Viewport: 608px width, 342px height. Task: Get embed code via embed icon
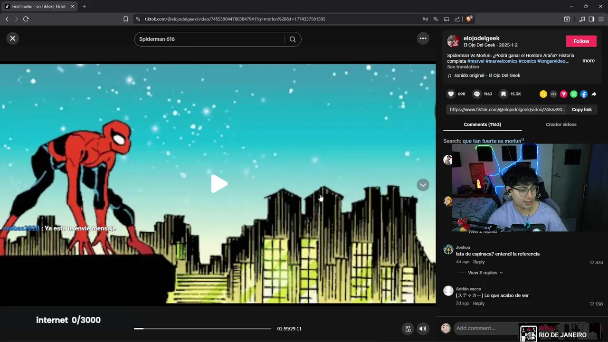click(553, 94)
